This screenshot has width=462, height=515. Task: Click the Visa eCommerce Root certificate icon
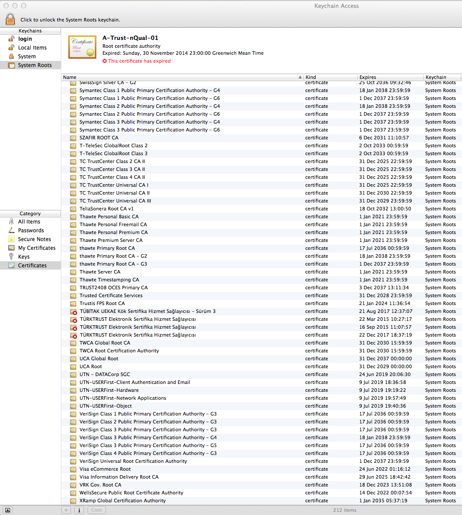pos(73,469)
